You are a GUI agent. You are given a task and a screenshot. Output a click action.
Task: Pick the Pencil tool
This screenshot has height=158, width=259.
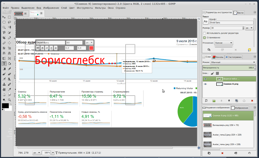(x=9, y=69)
